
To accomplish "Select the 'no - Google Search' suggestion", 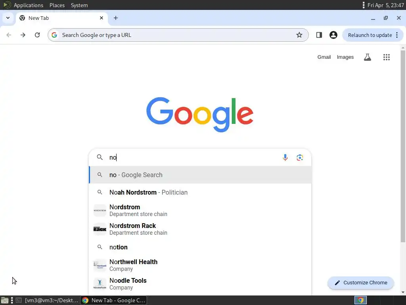I will (x=200, y=175).
